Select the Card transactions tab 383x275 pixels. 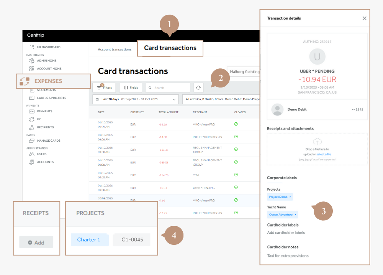170,48
